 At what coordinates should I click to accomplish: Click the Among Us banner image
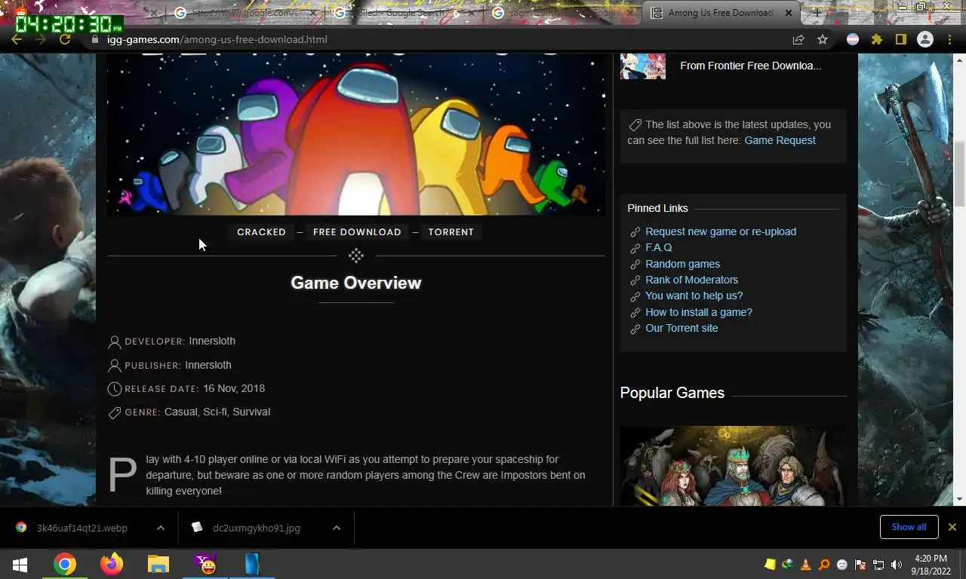(x=356, y=135)
